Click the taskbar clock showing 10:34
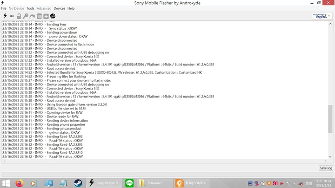335x188 pixels. [324, 183]
